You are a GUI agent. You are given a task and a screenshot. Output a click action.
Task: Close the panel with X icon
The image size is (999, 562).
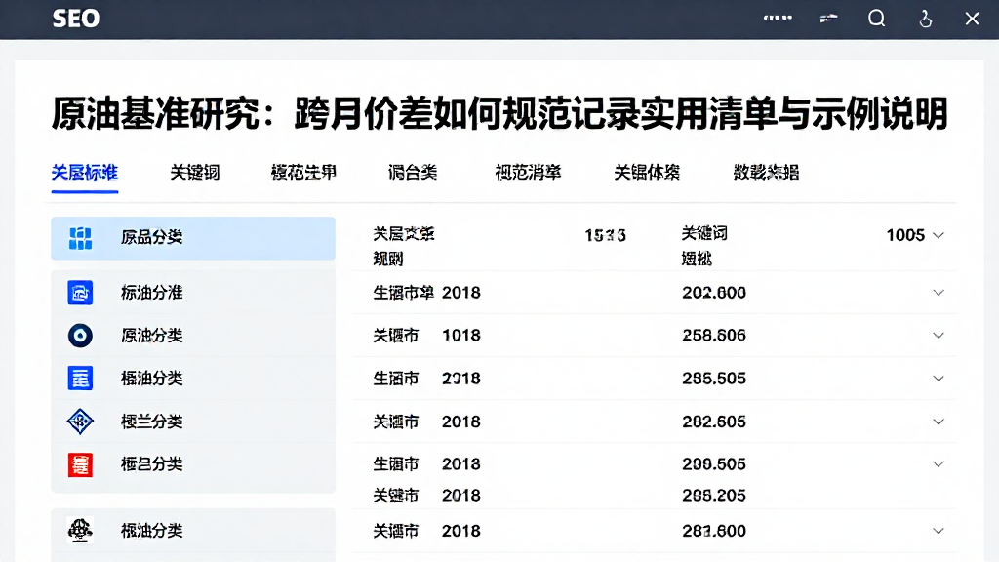(972, 19)
